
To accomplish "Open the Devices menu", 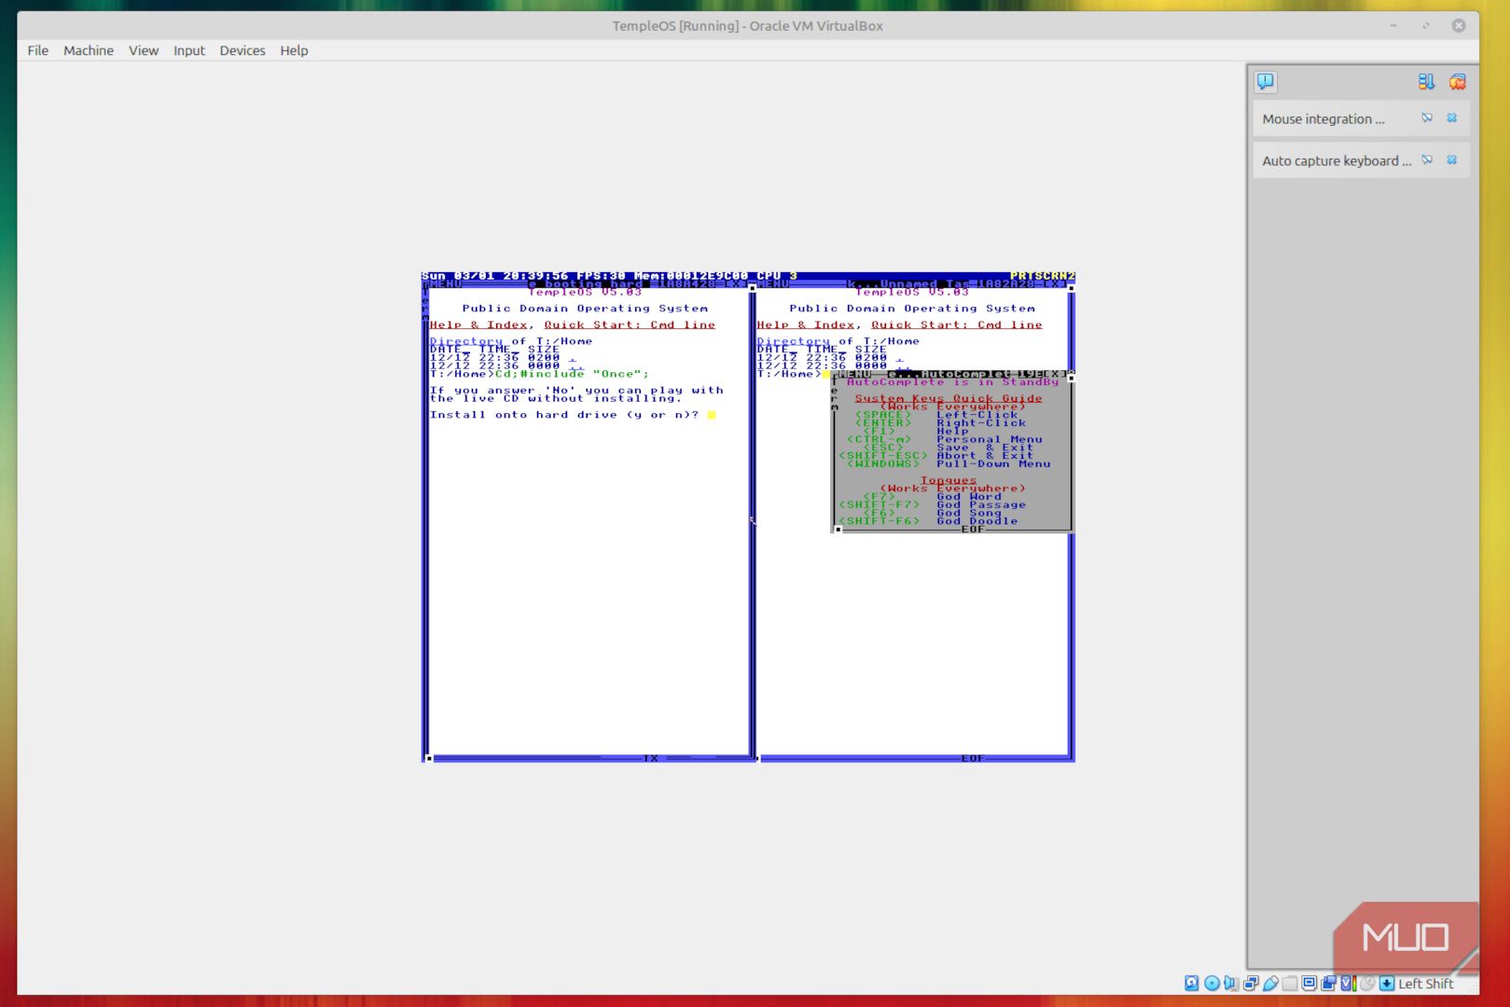I will (x=242, y=50).
